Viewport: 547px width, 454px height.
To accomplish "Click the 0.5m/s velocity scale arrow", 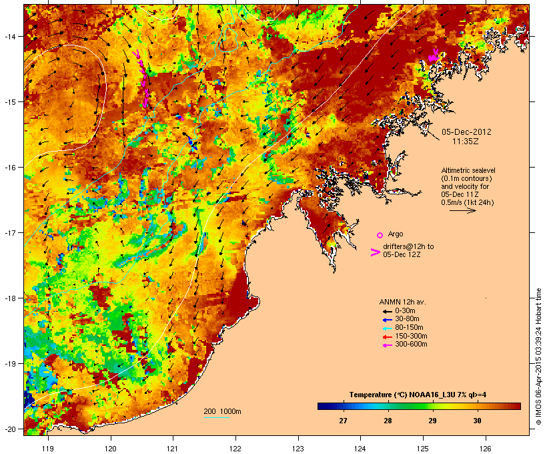I will click(462, 210).
